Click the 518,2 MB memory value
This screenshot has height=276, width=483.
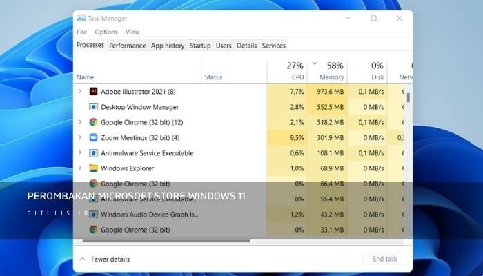tap(331, 122)
